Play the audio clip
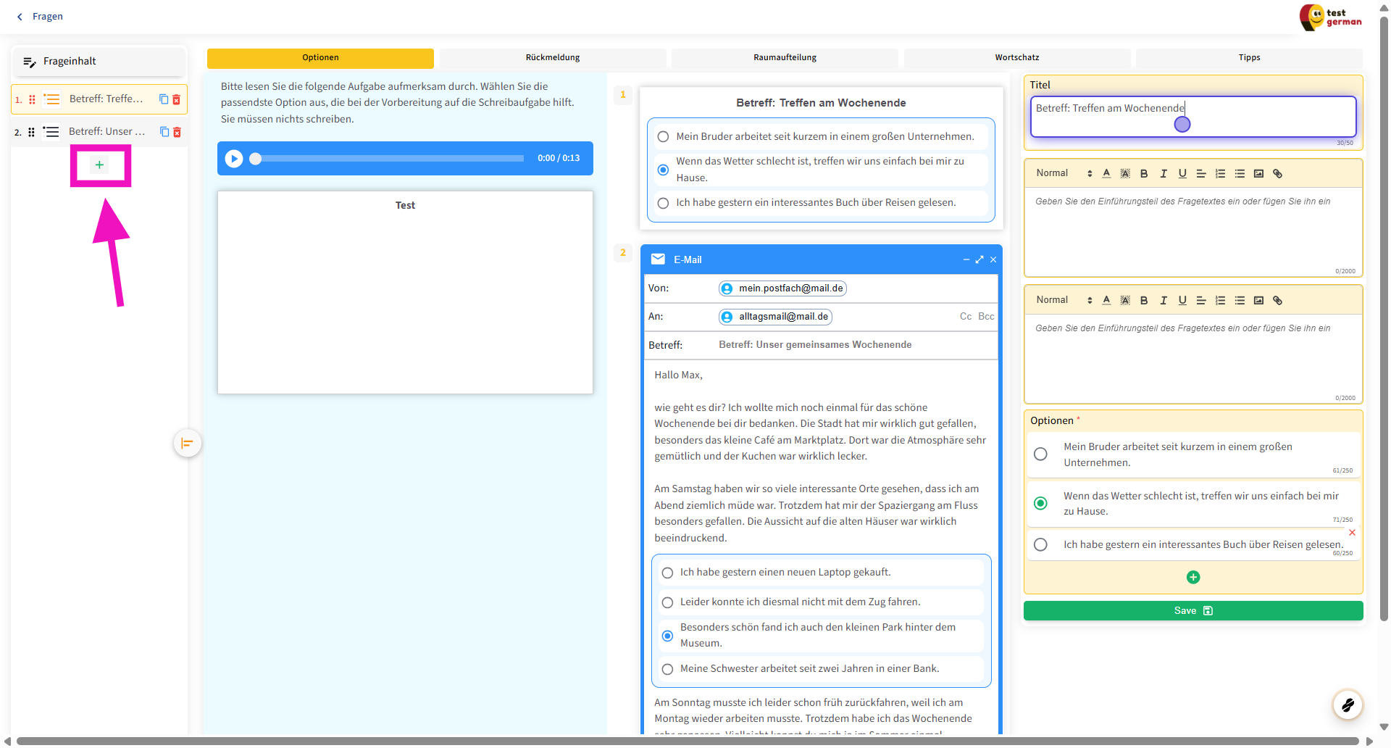Viewport: 1391px width, 748px height. click(233, 158)
